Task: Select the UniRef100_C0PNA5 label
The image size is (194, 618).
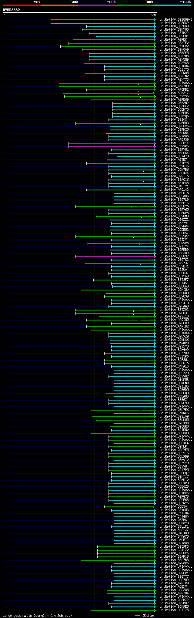Action: click(x=174, y=73)
